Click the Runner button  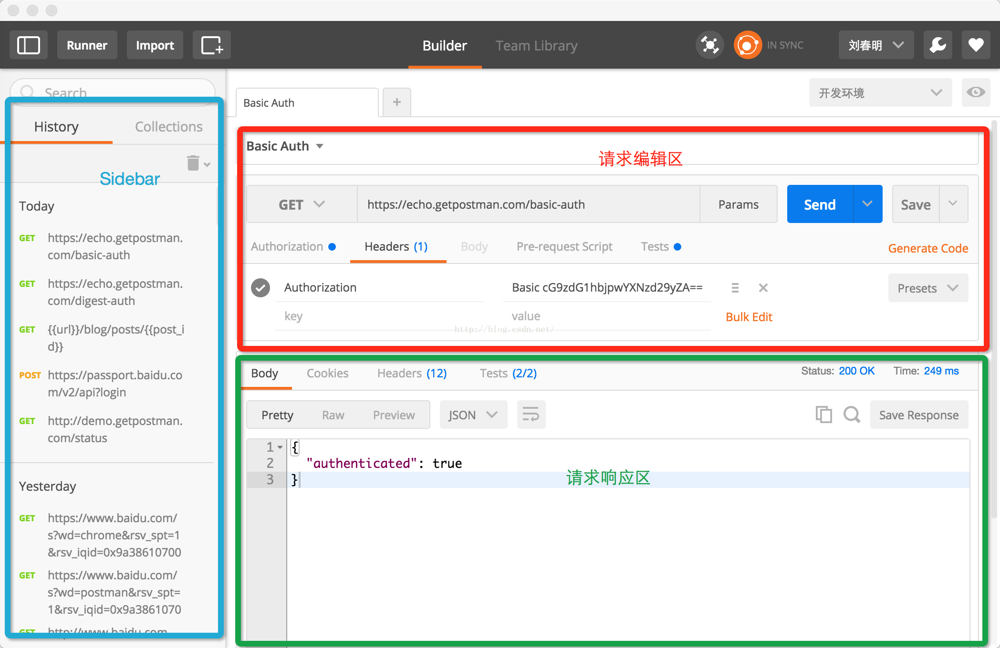point(87,45)
